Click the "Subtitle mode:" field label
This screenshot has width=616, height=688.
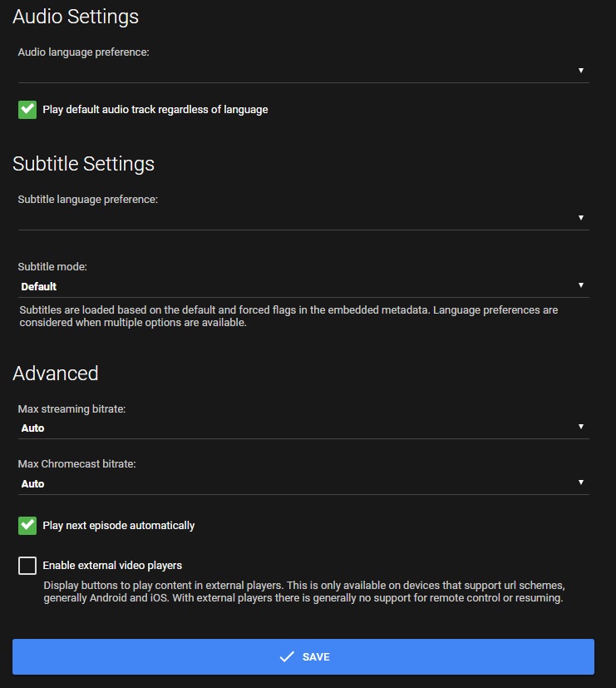(x=52, y=267)
